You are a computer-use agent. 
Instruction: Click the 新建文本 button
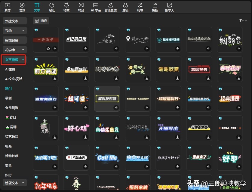click(15, 21)
